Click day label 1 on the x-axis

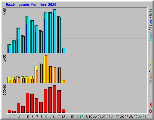(10, 117)
